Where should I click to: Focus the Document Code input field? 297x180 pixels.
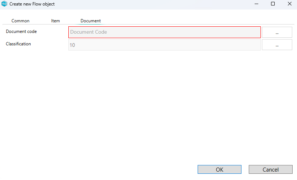click(164, 32)
